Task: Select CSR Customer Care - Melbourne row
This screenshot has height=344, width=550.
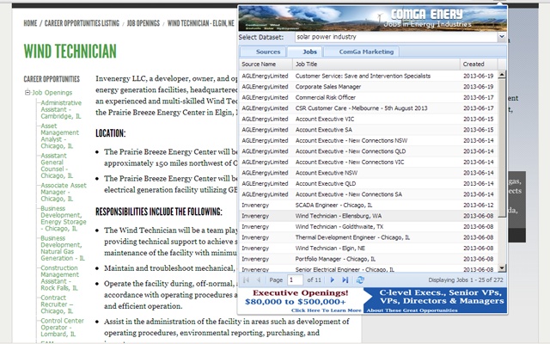Action: click(369, 108)
